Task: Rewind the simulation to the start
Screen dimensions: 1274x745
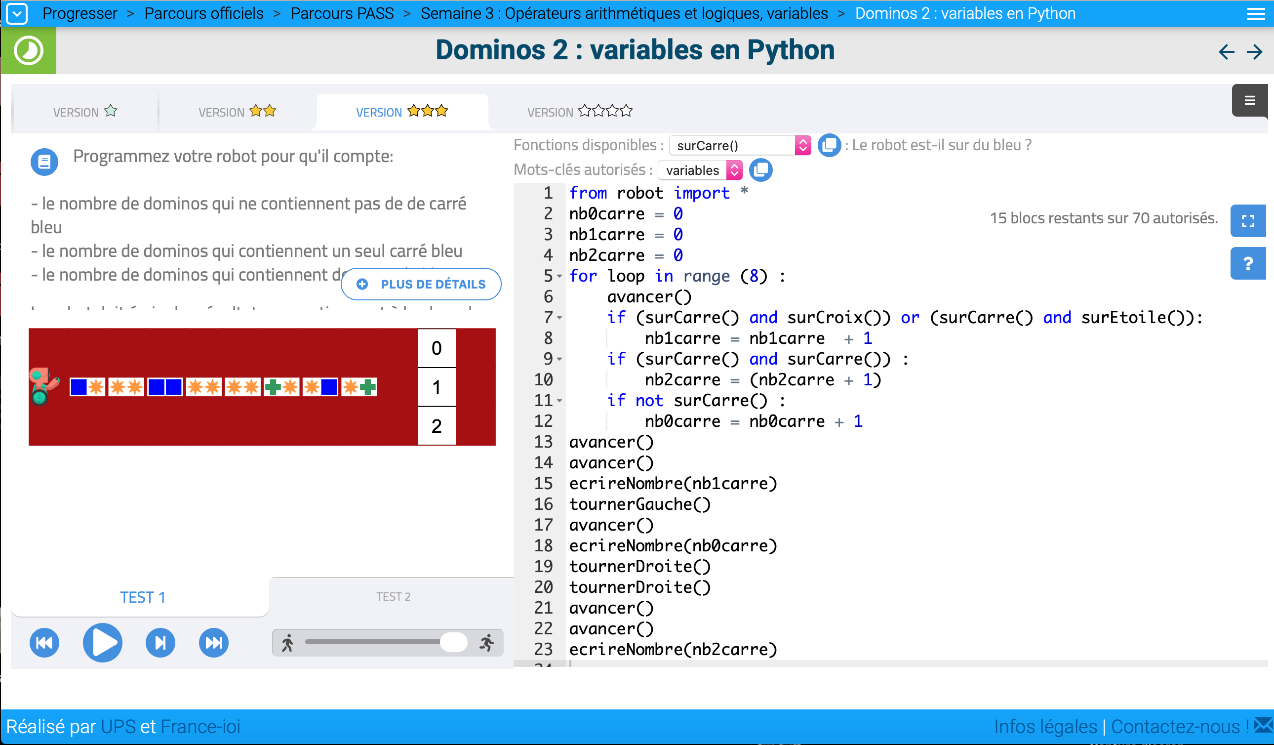Action: point(44,642)
